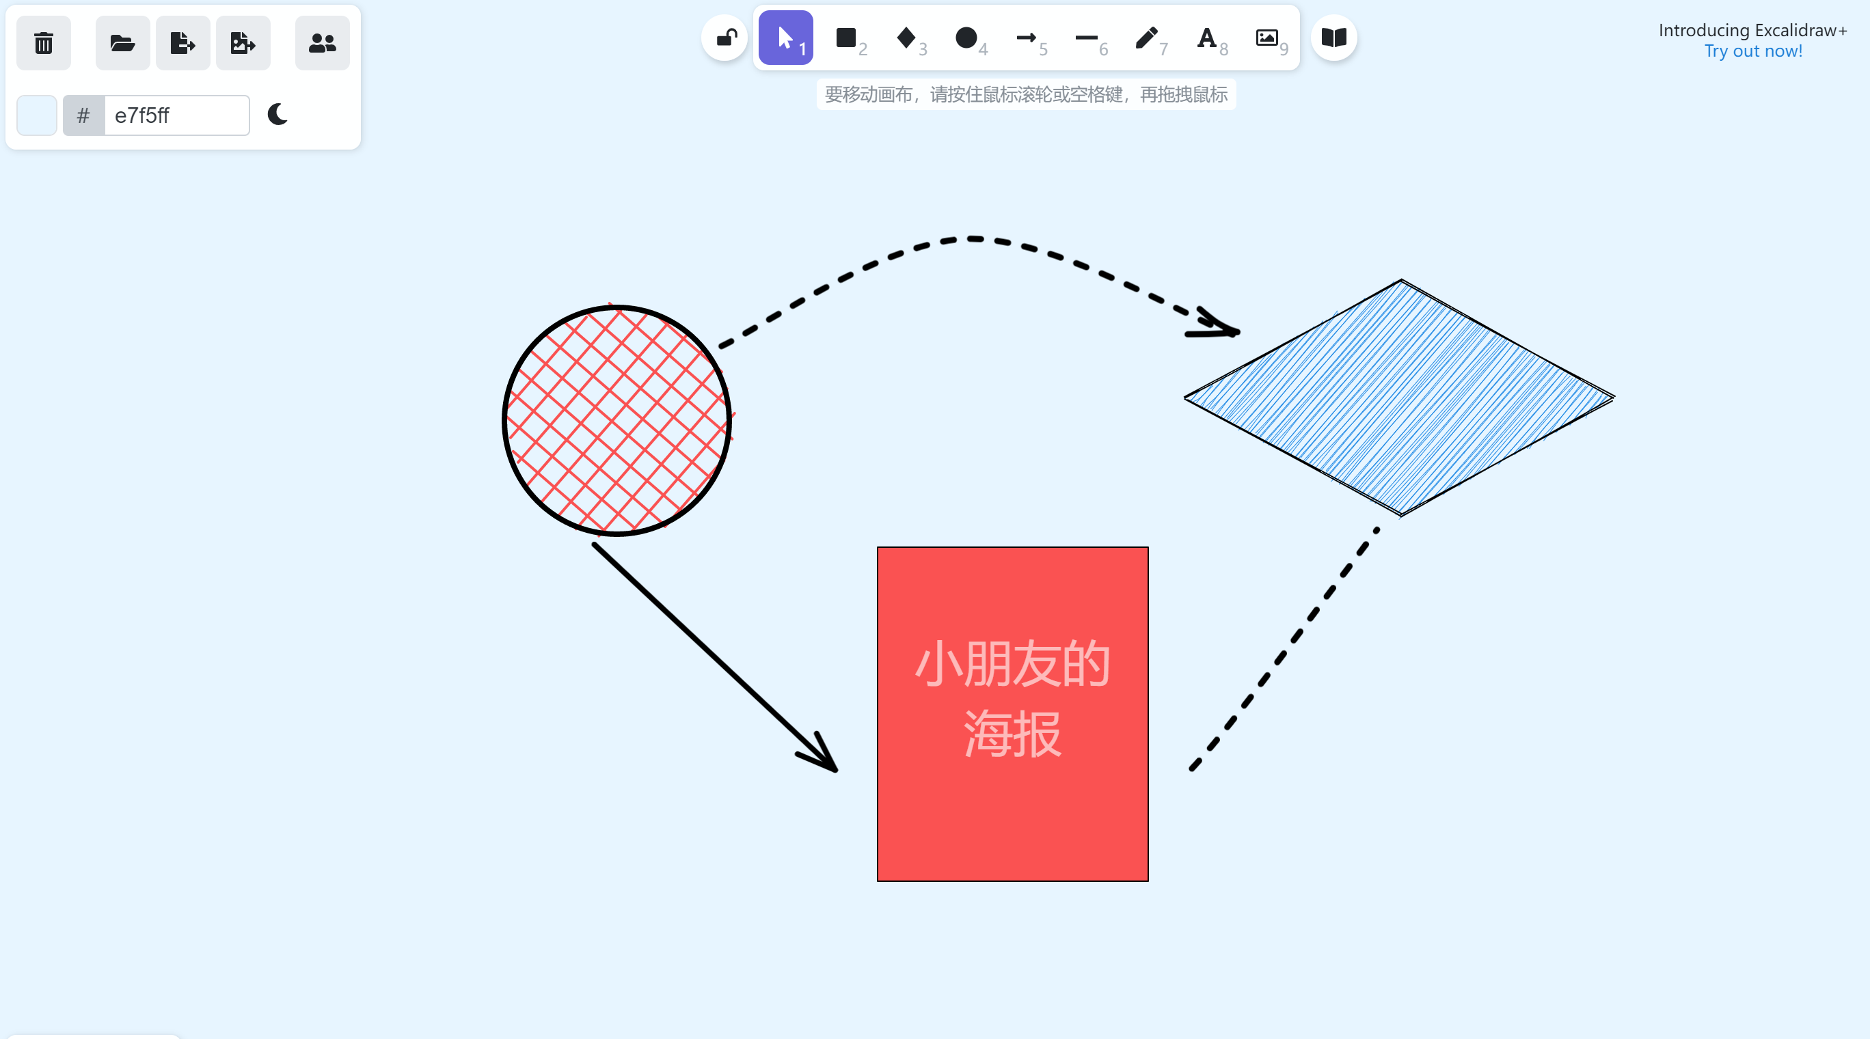
Task: Click the export image icon
Action: point(243,43)
